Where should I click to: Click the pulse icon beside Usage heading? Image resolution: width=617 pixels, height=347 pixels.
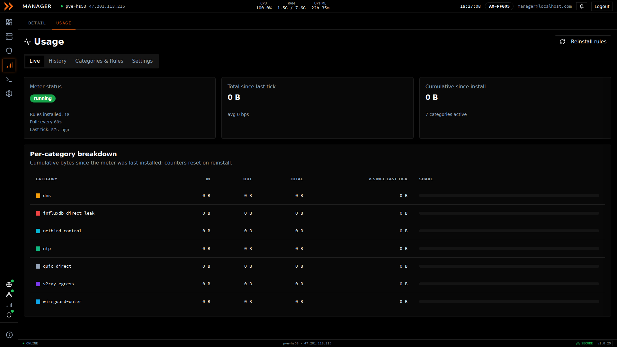27,42
